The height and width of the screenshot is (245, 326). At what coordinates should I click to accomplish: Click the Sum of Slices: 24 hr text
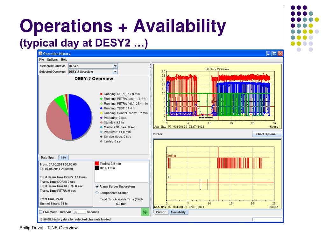[x=54, y=203]
